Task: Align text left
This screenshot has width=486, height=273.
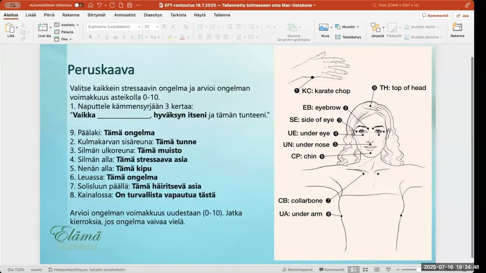Action: click(200, 37)
